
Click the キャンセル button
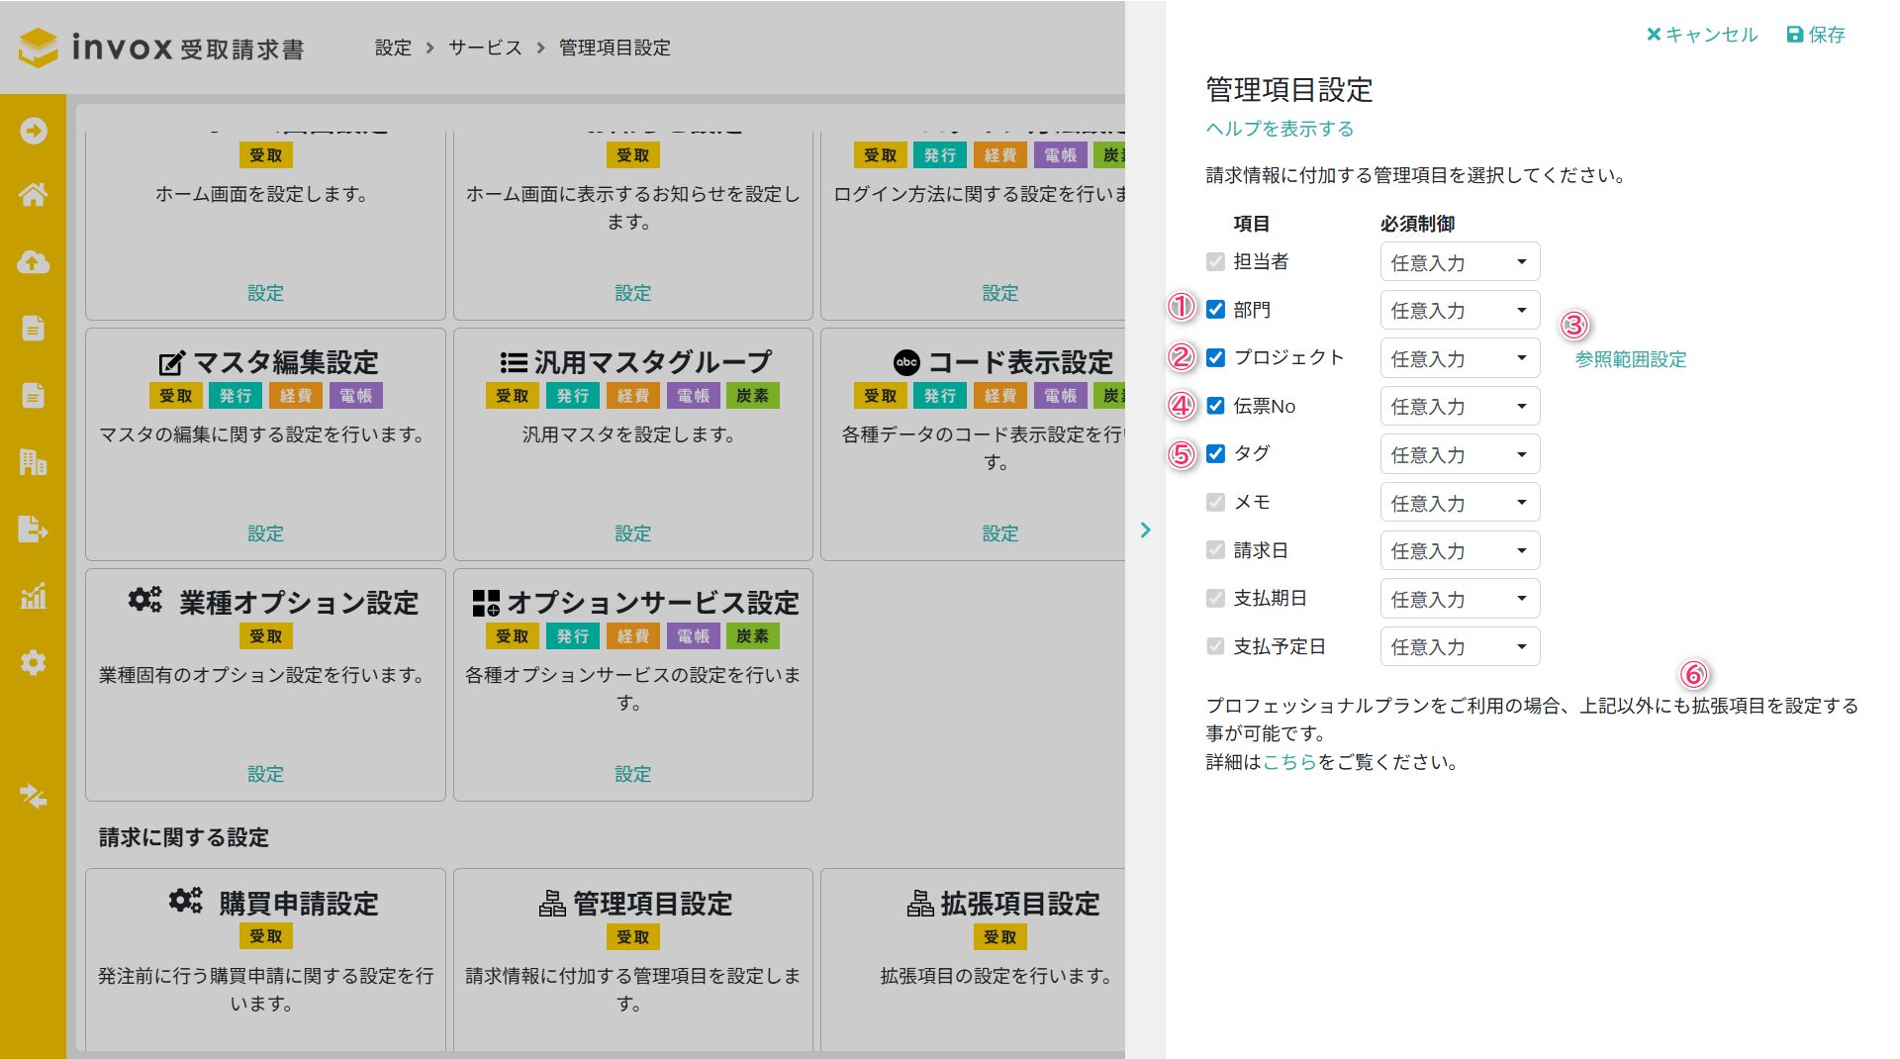tap(1702, 35)
